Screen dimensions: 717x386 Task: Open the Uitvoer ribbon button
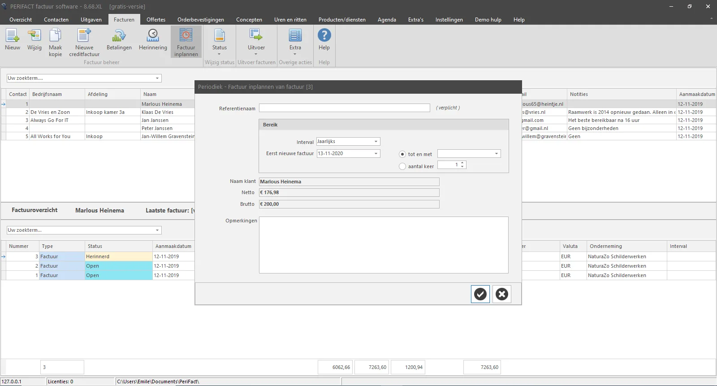point(256,42)
